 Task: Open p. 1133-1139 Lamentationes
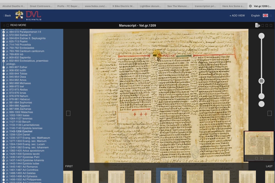pos(23,125)
